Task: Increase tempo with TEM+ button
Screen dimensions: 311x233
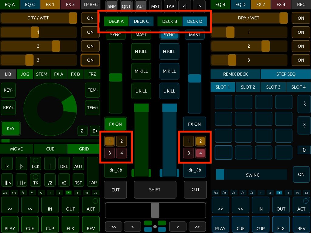Action: coord(92,108)
